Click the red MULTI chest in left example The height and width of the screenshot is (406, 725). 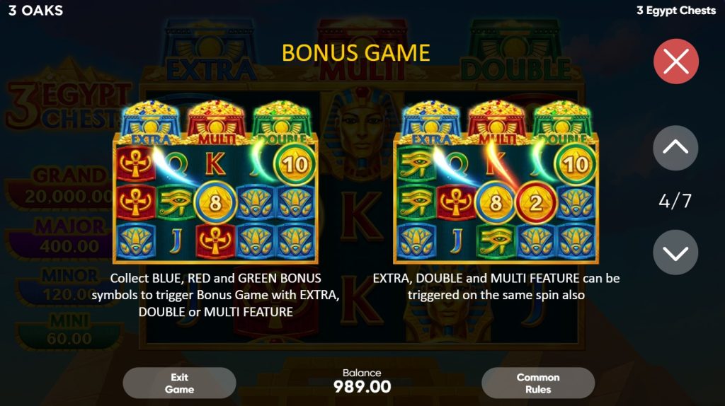[x=215, y=122]
